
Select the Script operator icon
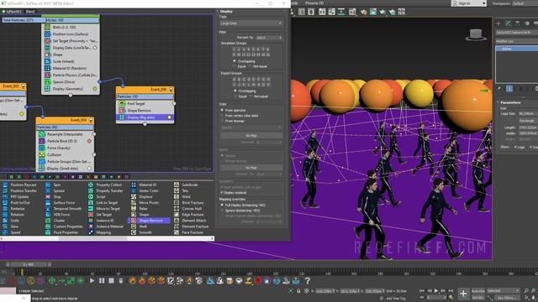91,197
